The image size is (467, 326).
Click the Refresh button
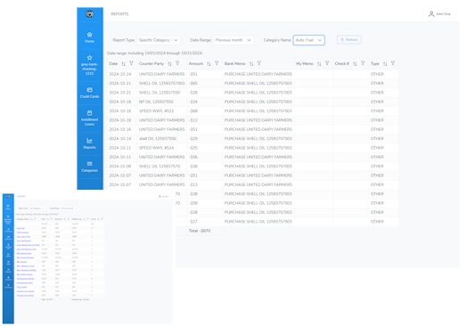point(349,40)
